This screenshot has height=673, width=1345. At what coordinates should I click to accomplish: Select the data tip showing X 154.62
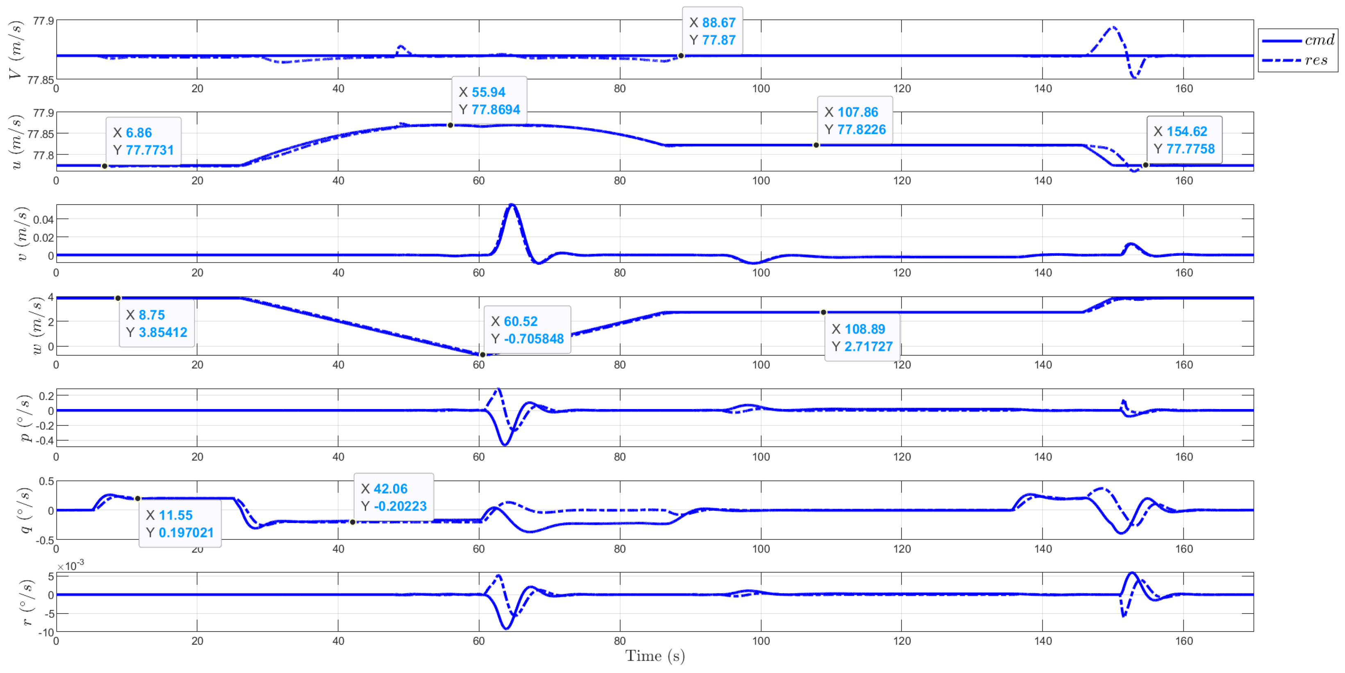click(x=1184, y=140)
